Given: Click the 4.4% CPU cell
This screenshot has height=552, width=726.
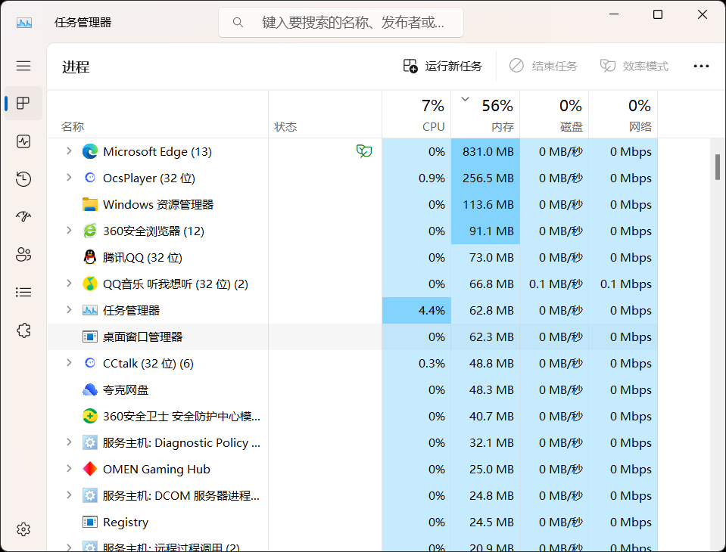Looking at the screenshot, I should 416,310.
